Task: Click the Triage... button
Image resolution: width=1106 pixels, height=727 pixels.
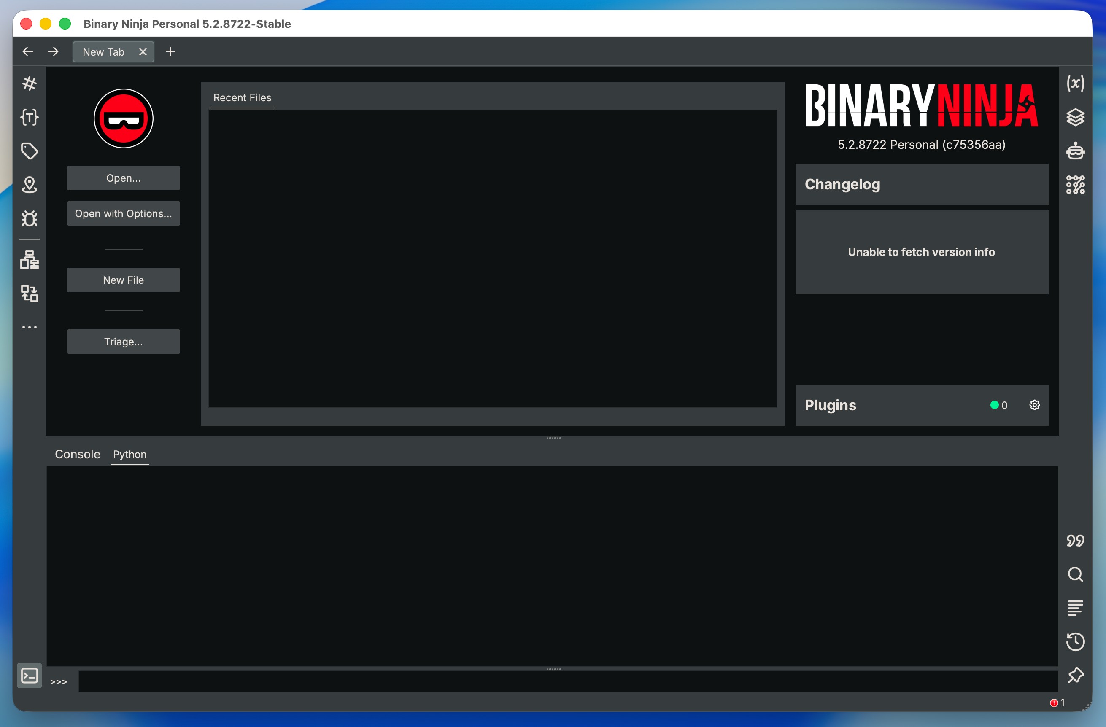Action: click(123, 342)
